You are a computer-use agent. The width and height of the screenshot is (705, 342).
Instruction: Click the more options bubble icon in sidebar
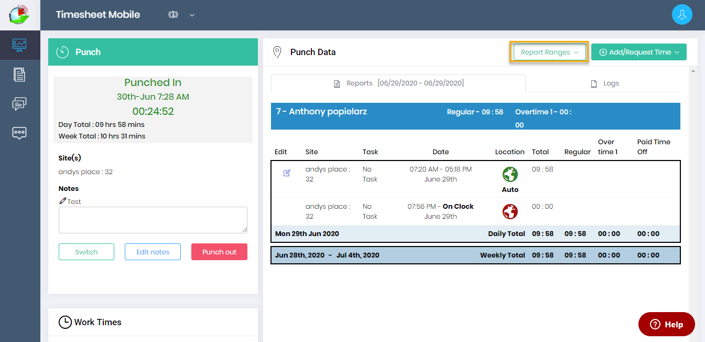tap(19, 133)
